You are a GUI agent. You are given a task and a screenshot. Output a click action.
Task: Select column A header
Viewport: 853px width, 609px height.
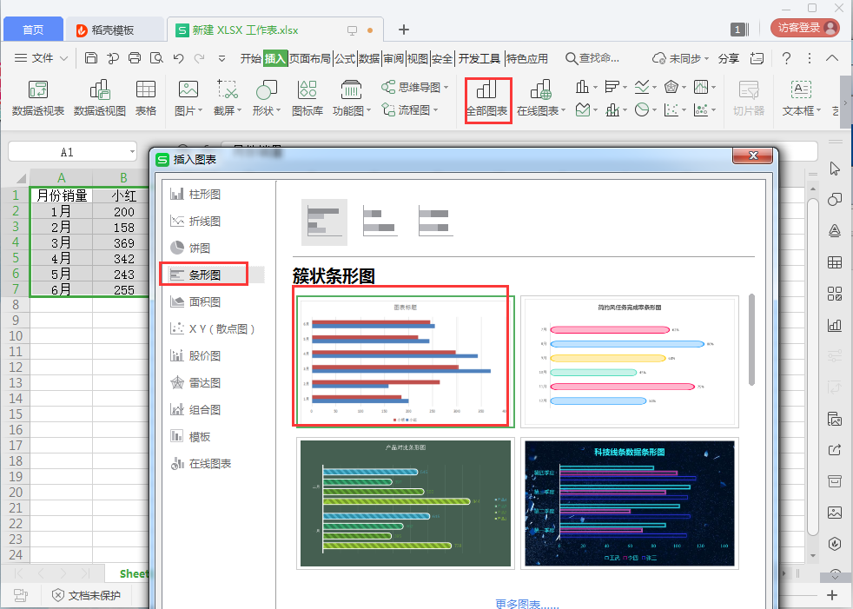coord(62,177)
